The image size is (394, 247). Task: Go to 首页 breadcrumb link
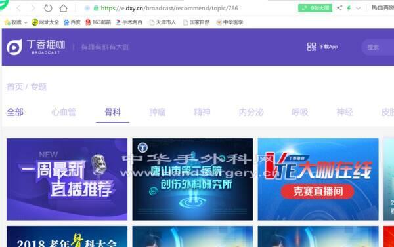15,87
